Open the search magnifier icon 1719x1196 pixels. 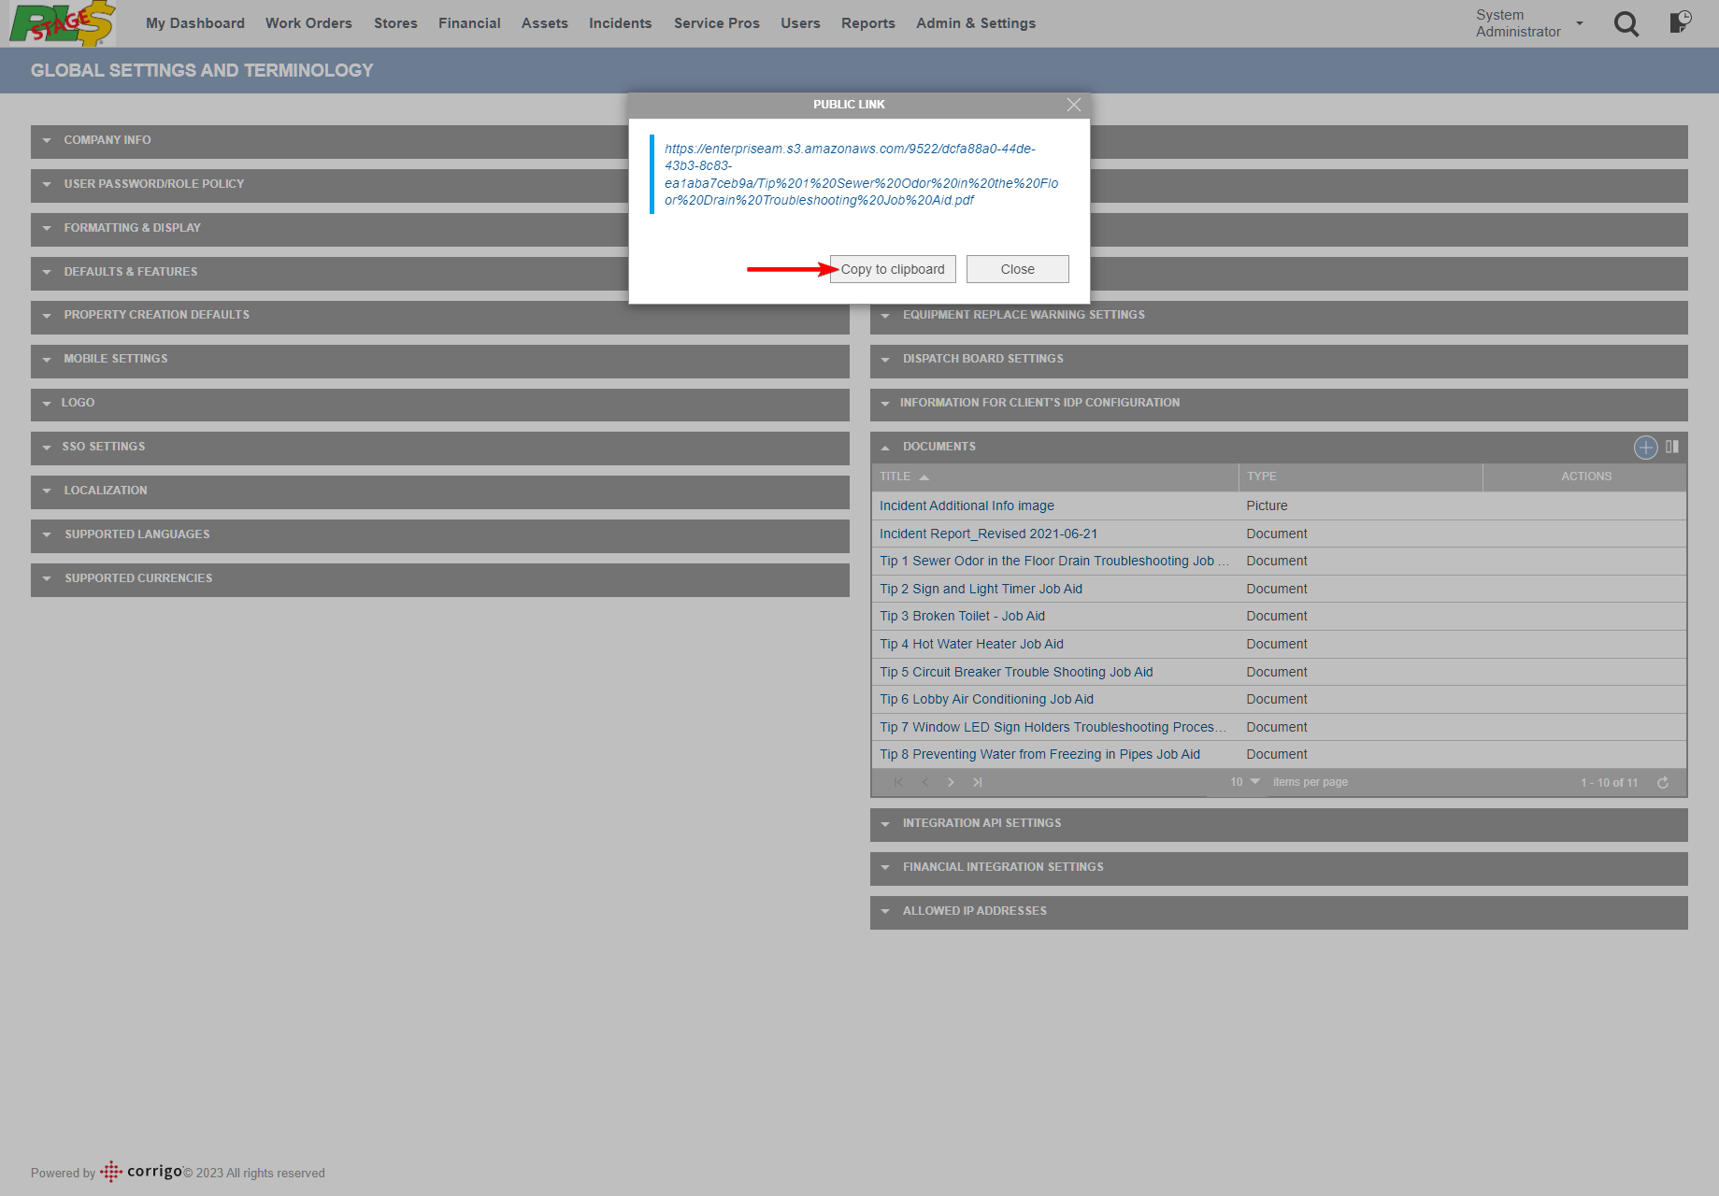tap(1626, 24)
